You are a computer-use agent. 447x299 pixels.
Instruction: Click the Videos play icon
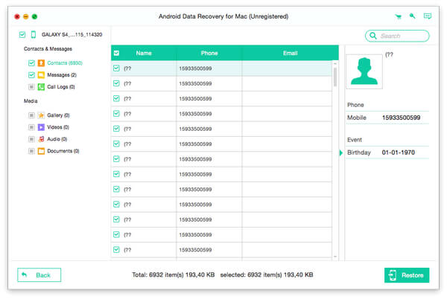(41, 127)
